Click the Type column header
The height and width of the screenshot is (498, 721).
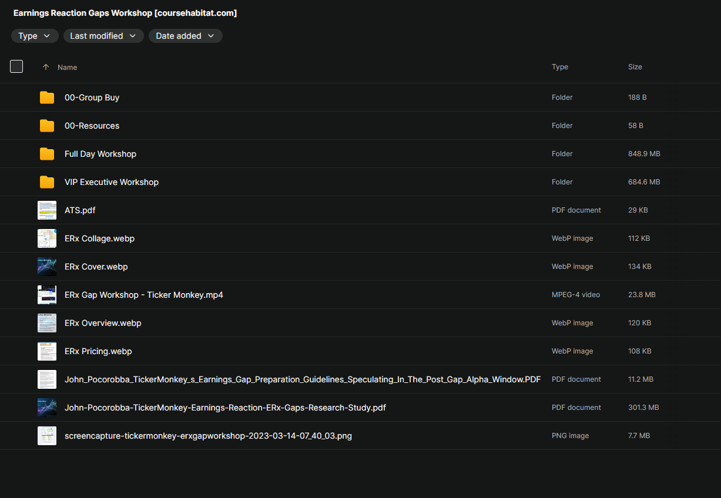(559, 67)
